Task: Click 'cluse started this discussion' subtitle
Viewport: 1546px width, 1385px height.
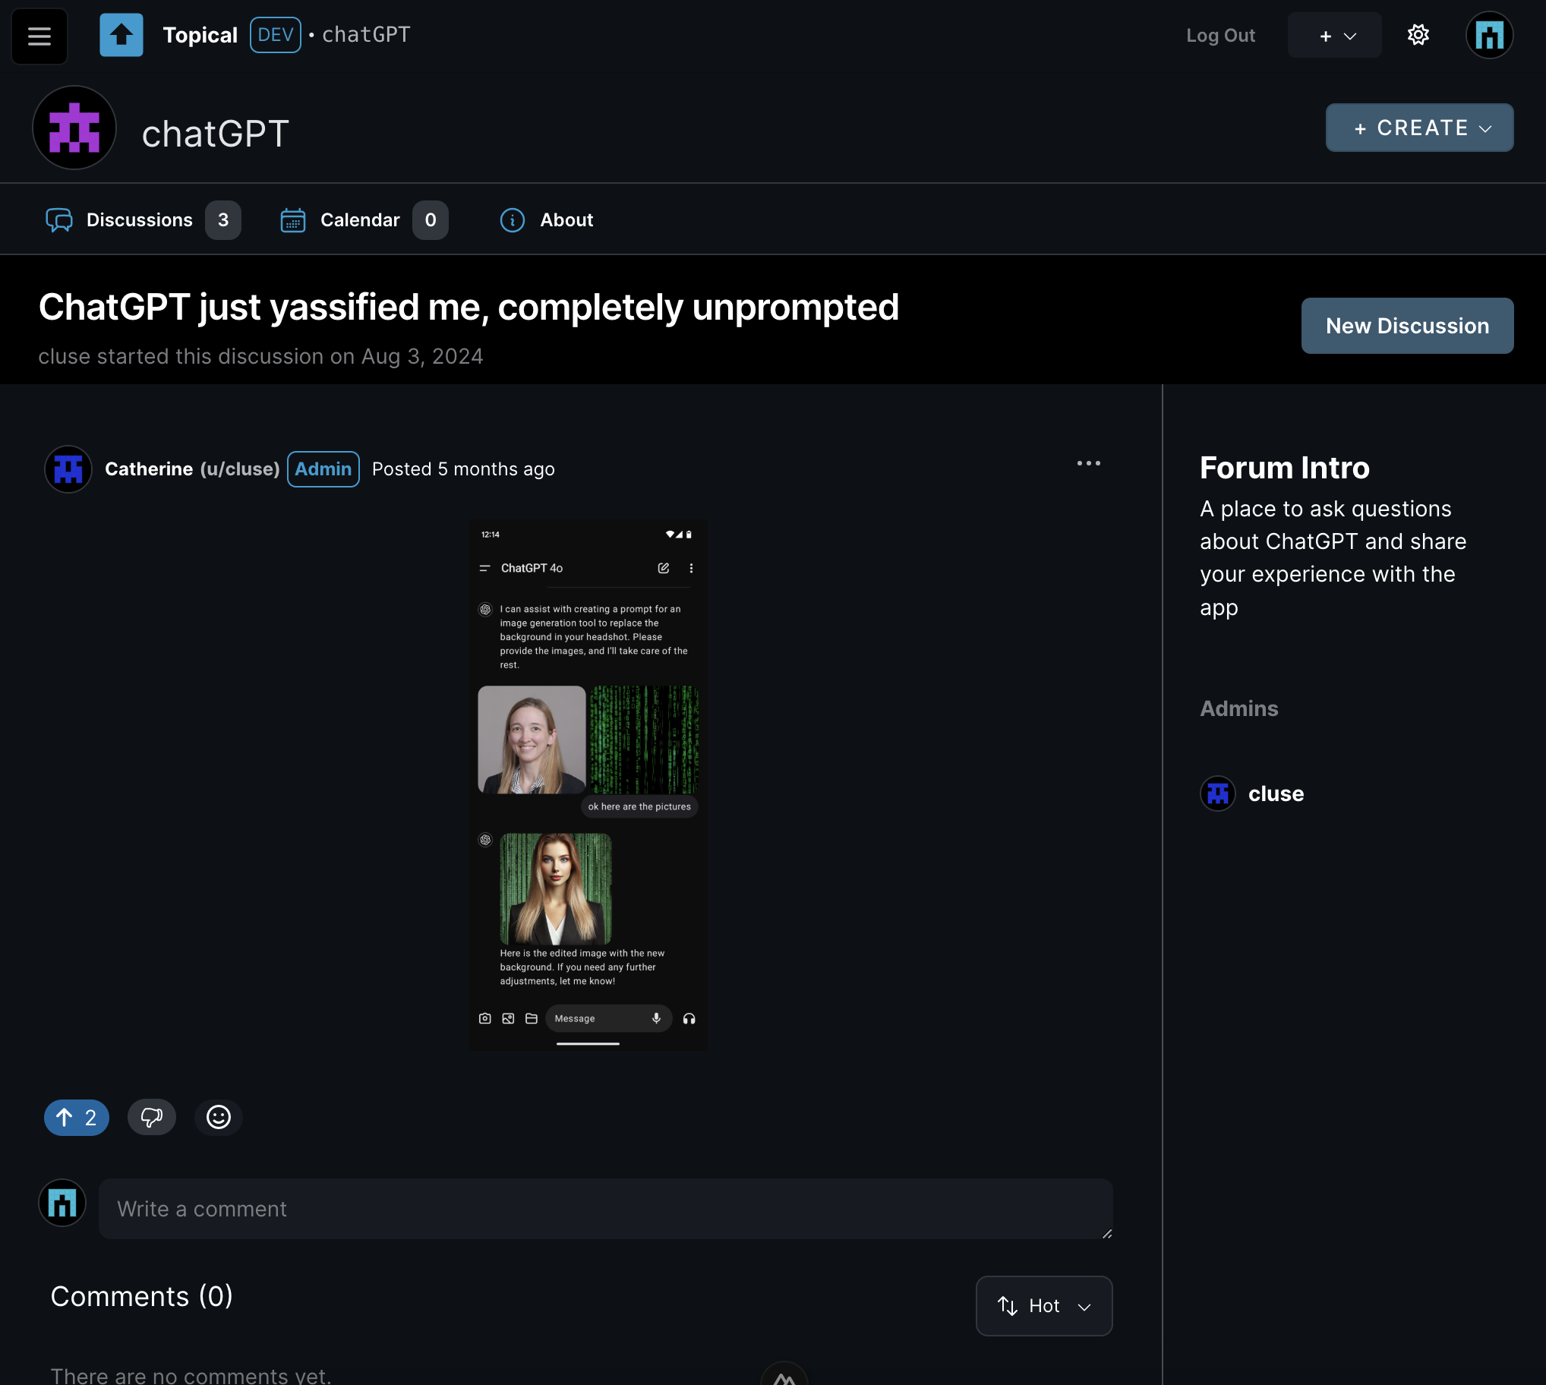Action: 261,356
